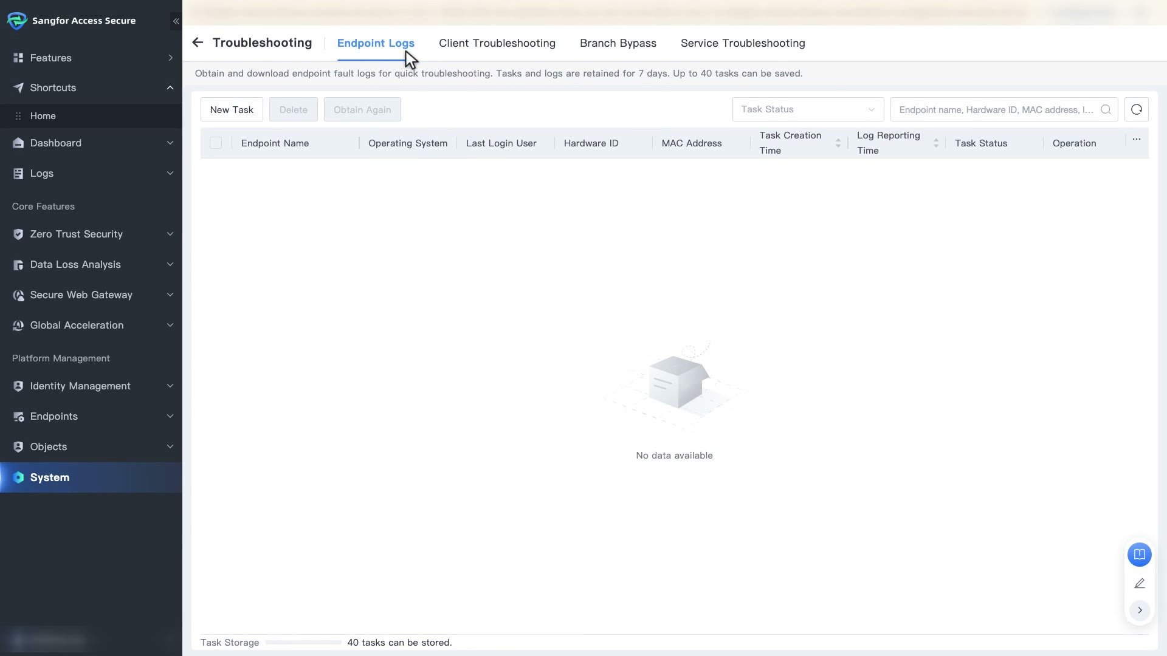Click the 'No data available' message
The height and width of the screenshot is (656, 1167).
tap(674, 456)
